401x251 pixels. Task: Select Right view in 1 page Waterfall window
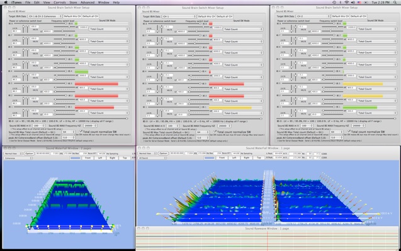tap(247, 158)
